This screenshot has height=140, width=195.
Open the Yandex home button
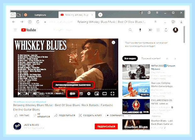(30, 22)
